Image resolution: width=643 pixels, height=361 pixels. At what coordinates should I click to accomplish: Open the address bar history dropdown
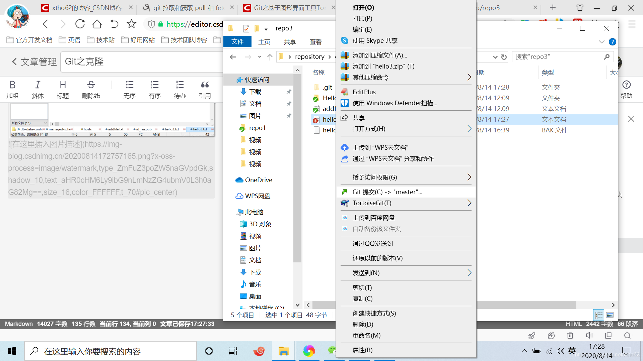tap(495, 57)
